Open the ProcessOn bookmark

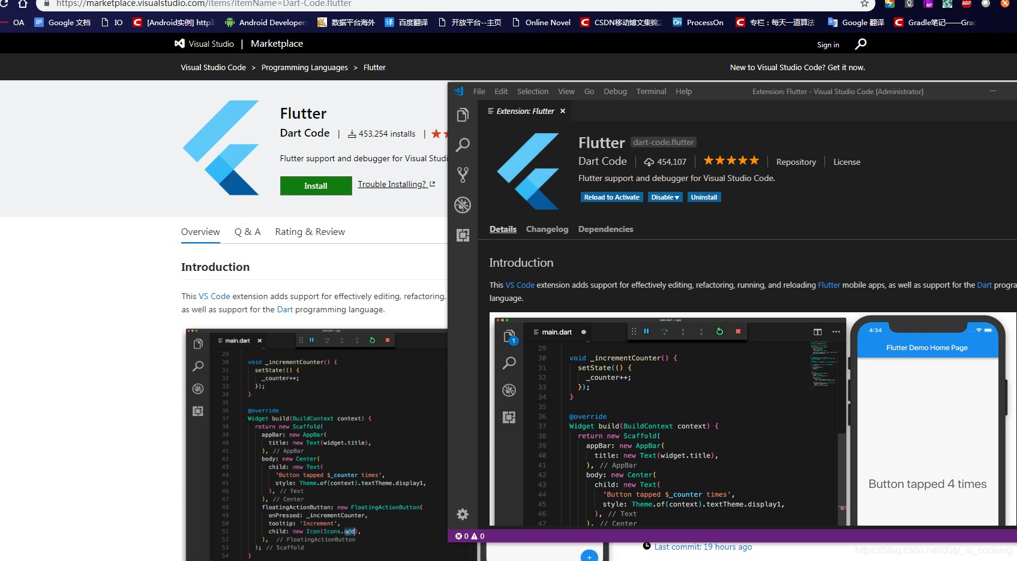pyautogui.click(x=698, y=22)
